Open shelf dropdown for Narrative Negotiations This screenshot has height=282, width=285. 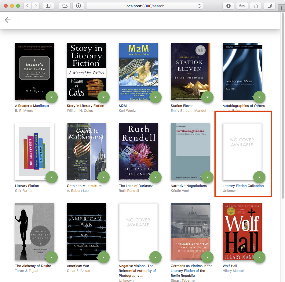point(207,177)
